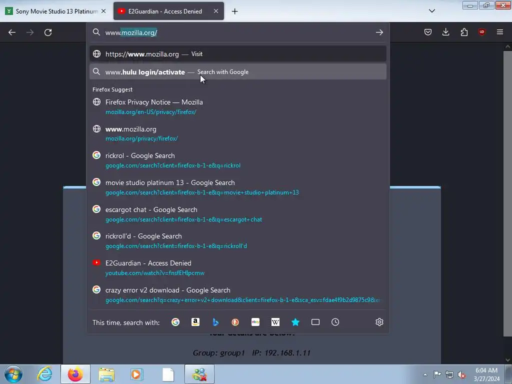Open the blank document taskbar item

pos(168,374)
